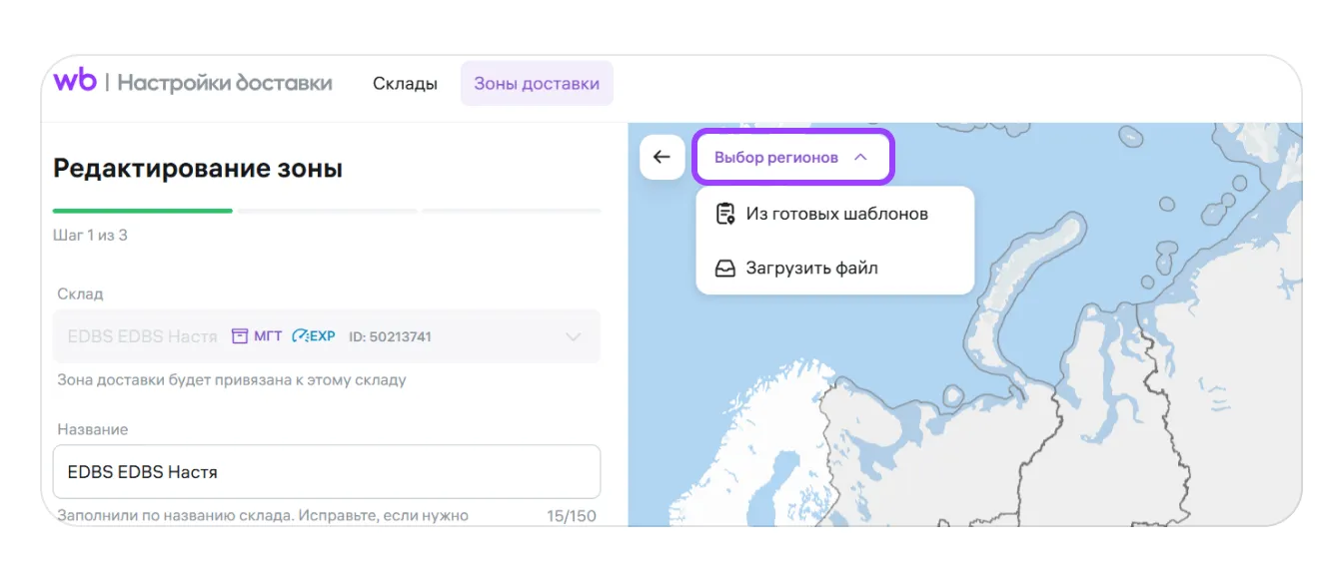Click the EXP speed badge icon

click(300, 336)
